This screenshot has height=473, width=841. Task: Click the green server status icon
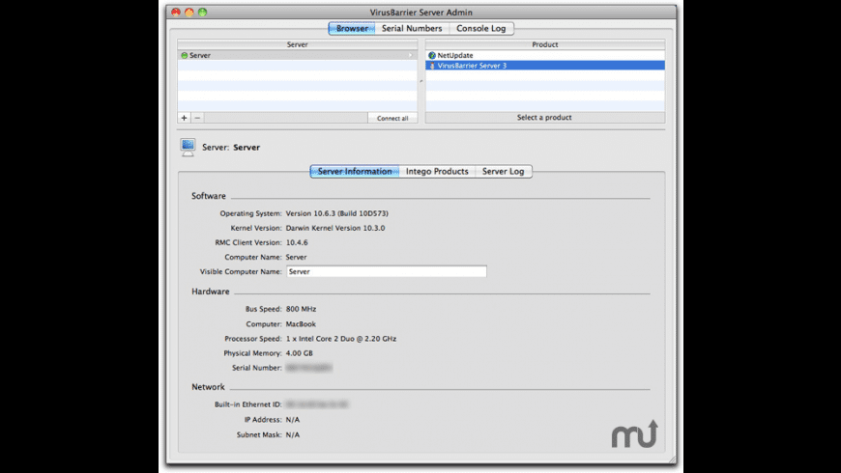pos(184,56)
